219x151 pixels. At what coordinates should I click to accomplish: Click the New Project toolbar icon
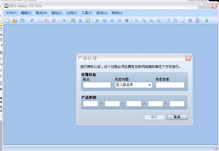[8, 20]
